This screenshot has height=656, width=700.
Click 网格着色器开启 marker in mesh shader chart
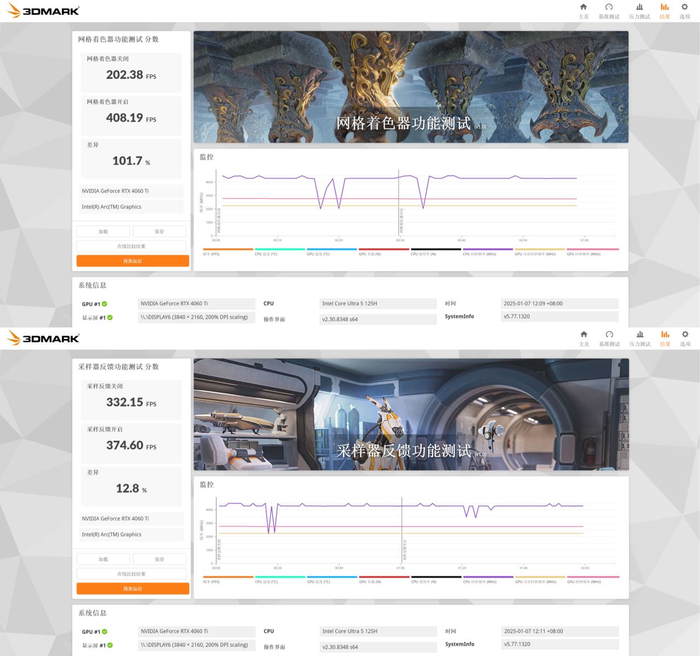tap(401, 221)
